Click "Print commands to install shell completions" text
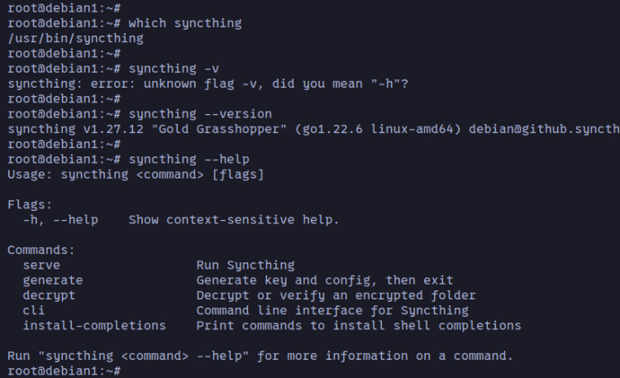 tap(359, 325)
